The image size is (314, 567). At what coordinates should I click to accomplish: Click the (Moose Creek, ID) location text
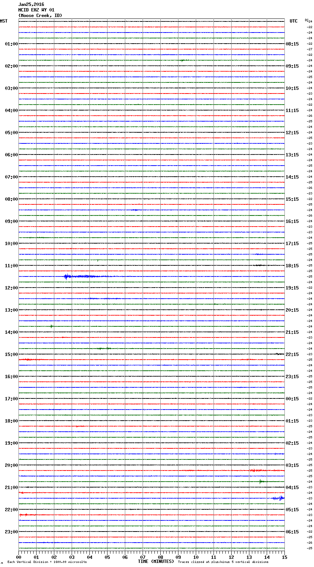point(40,16)
